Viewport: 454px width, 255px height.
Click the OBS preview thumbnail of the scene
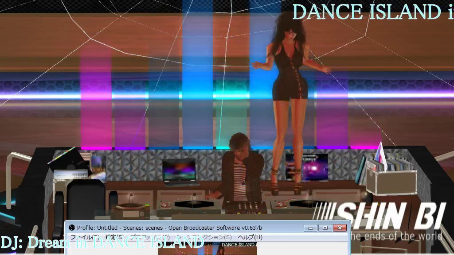(x=207, y=249)
